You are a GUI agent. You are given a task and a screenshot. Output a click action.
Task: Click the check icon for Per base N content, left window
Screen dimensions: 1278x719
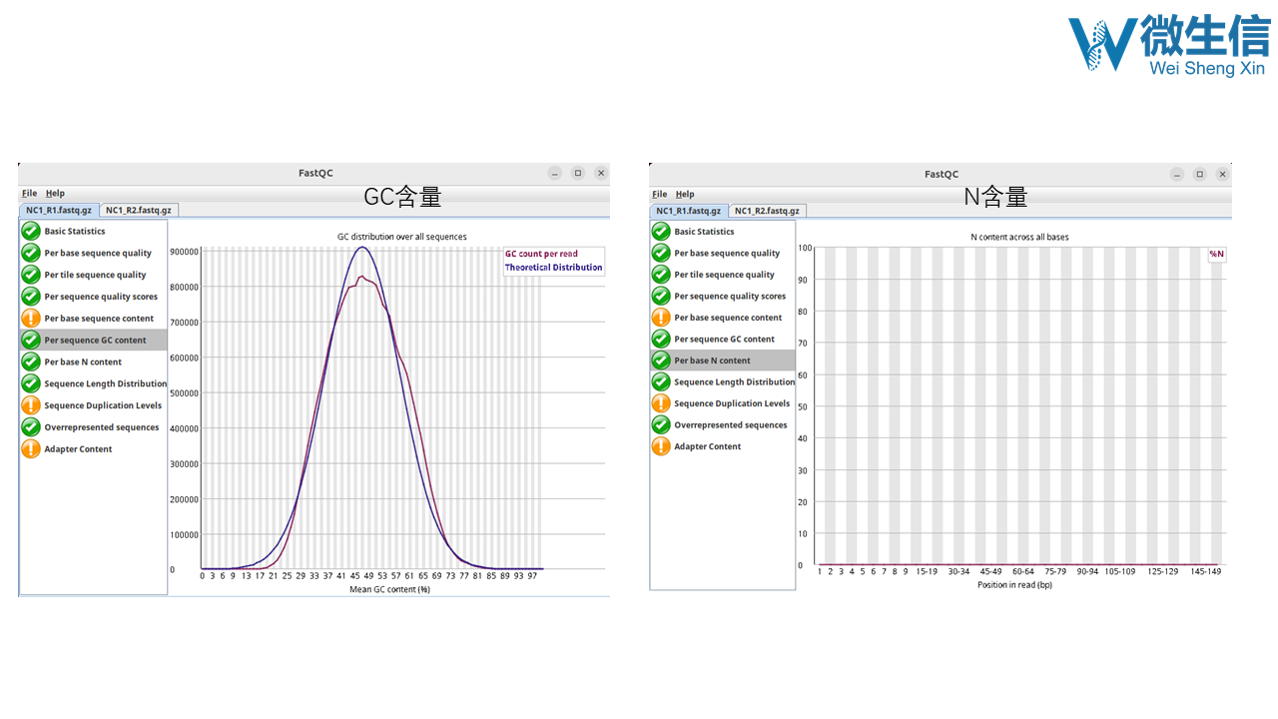pyautogui.click(x=31, y=362)
